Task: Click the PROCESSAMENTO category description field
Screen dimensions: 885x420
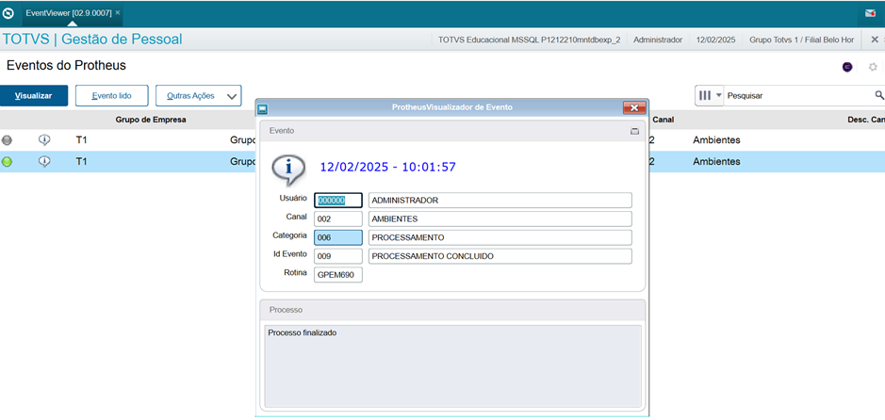Action: pyautogui.click(x=500, y=237)
